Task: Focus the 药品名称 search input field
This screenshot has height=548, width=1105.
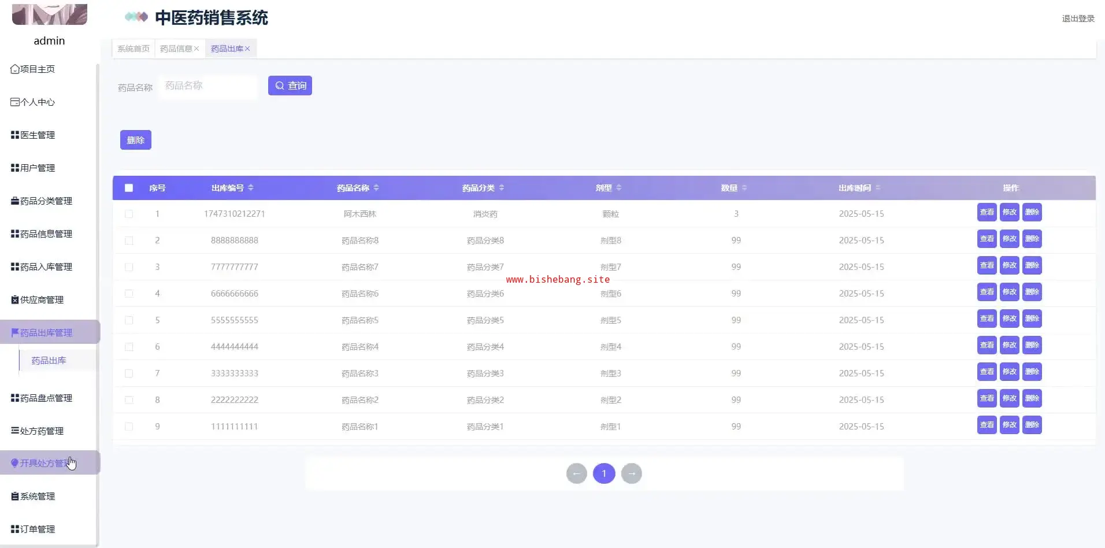Action: coord(208,86)
